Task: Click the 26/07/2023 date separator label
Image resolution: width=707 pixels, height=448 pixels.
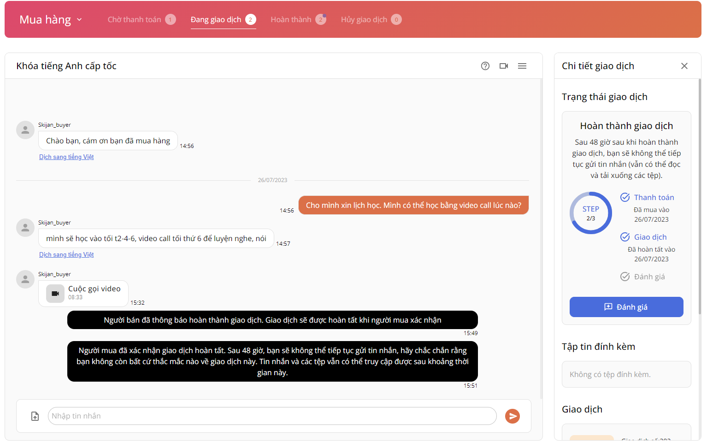Action: click(272, 180)
